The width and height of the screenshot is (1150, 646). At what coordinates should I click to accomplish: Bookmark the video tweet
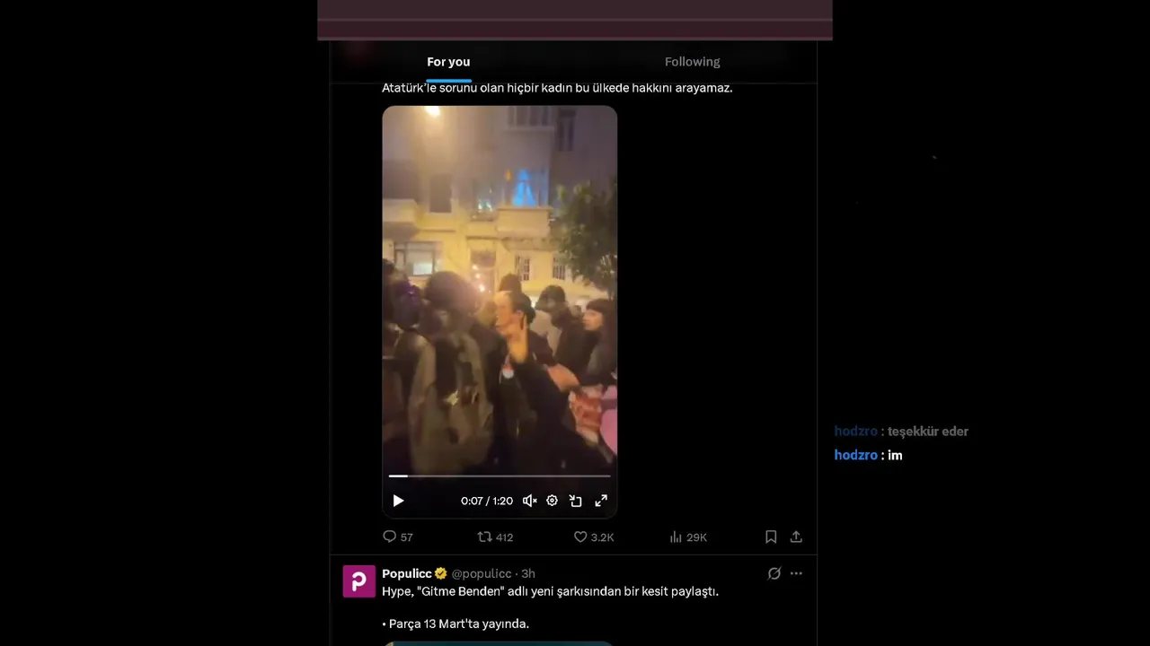click(771, 537)
